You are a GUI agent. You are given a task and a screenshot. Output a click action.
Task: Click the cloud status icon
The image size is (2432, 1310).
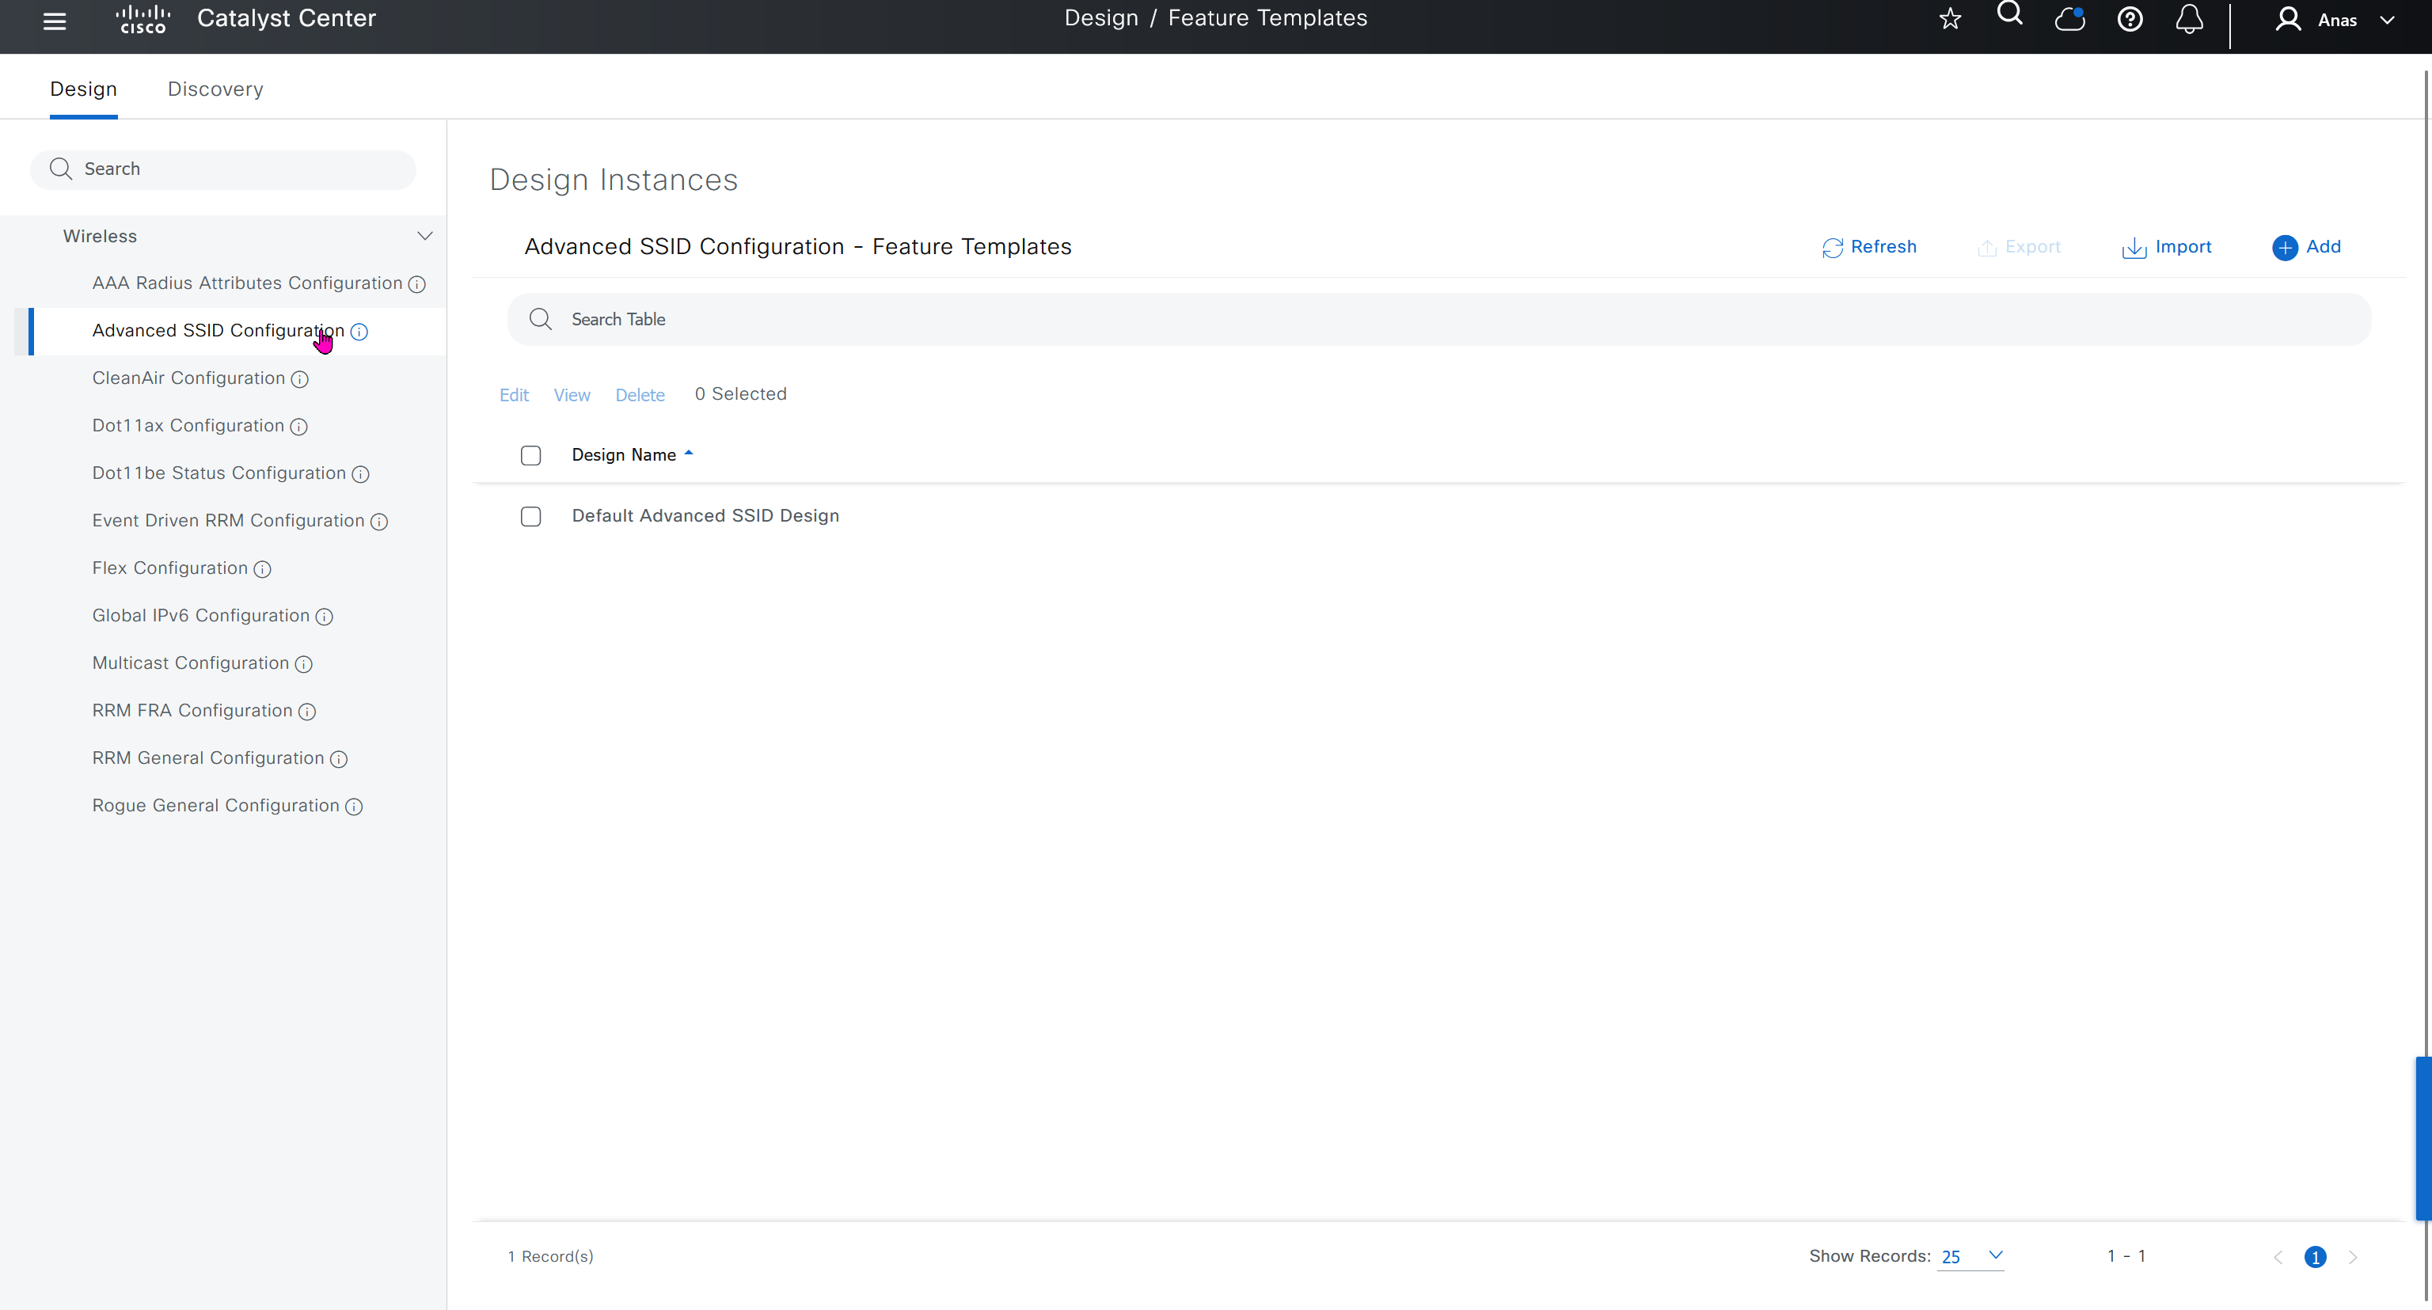click(x=2069, y=20)
